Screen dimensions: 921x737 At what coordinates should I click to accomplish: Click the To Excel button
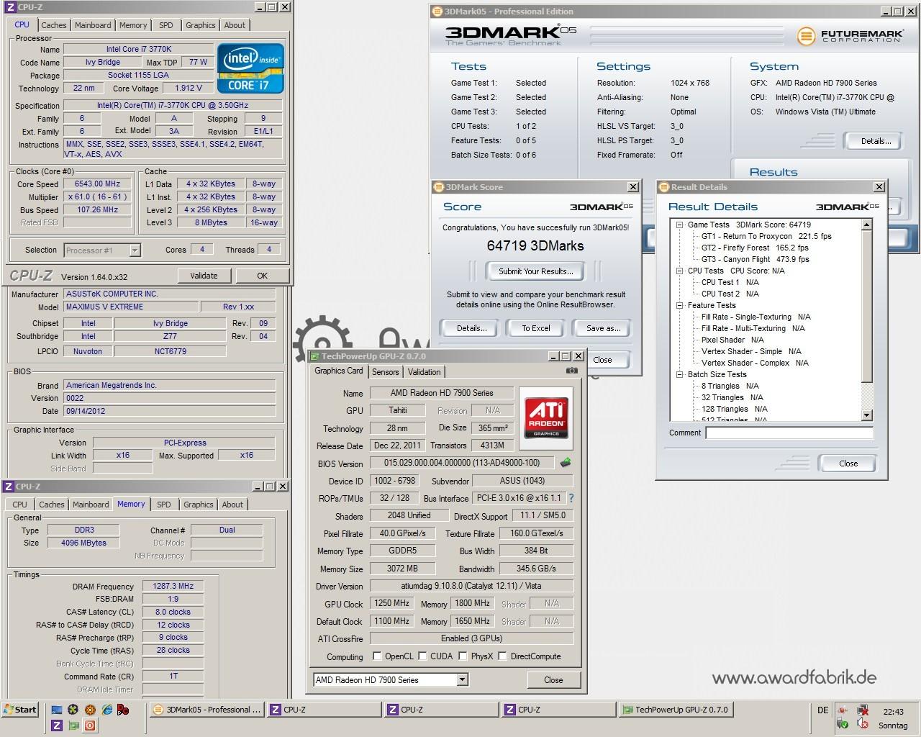tap(536, 327)
